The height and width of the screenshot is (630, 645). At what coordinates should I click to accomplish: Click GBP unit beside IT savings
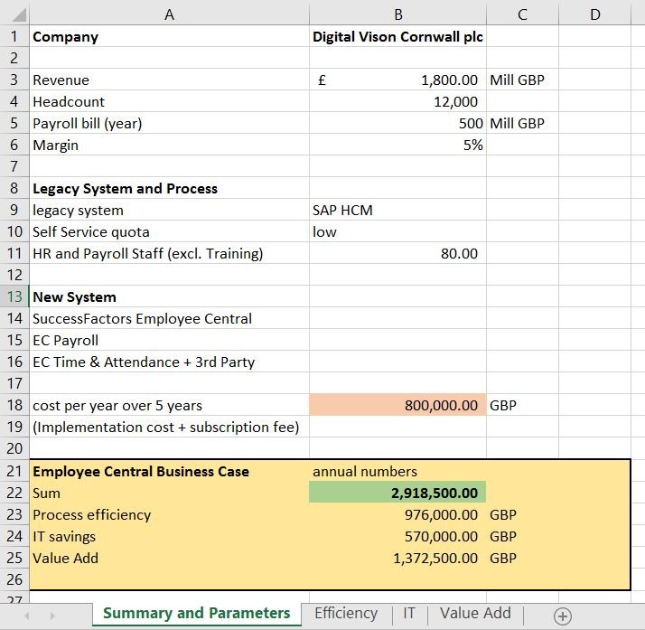522,536
